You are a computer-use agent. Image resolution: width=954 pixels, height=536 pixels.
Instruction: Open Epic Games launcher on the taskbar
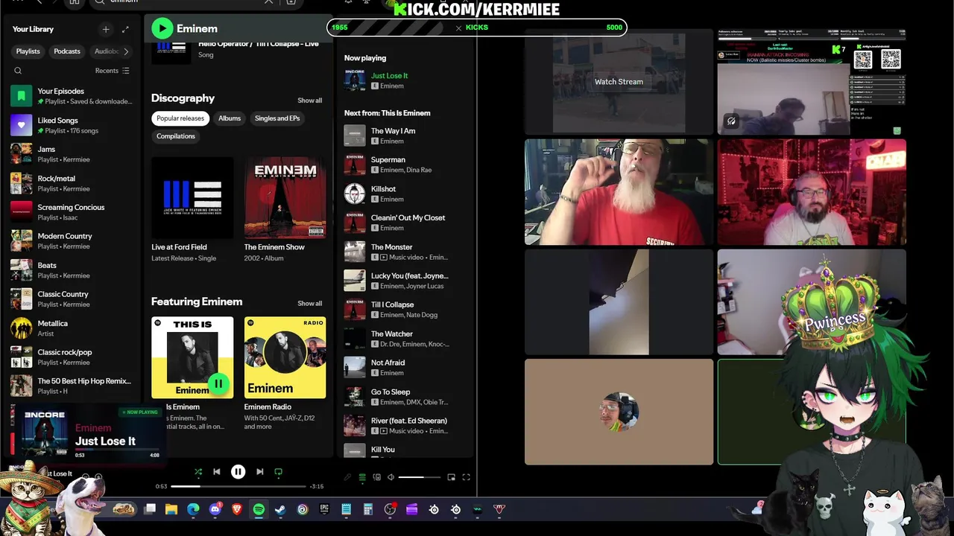pos(324,509)
